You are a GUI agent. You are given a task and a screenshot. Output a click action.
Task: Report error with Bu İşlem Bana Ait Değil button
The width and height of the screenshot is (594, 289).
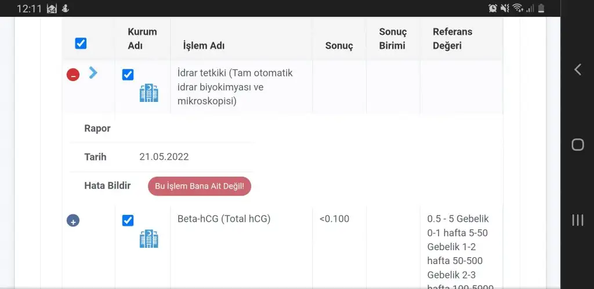[x=200, y=186]
